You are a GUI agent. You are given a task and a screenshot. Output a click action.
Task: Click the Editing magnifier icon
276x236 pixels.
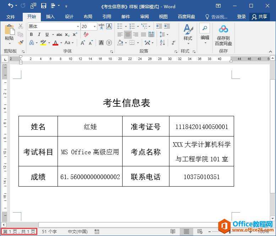pyautogui.click(x=205, y=28)
